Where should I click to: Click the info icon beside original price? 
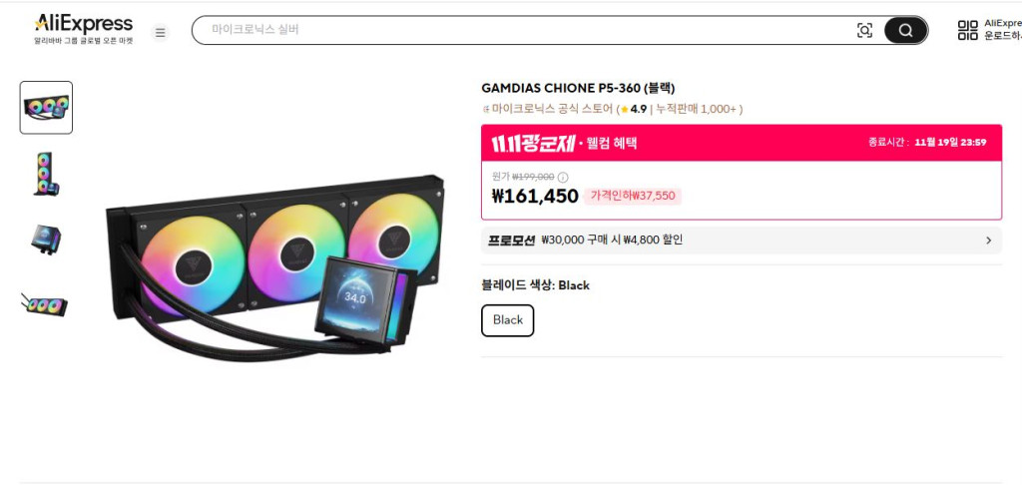563,177
